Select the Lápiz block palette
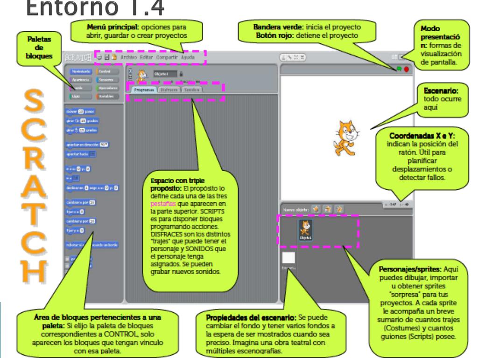The width and height of the screenshot is (478, 358). click(80, 96)
